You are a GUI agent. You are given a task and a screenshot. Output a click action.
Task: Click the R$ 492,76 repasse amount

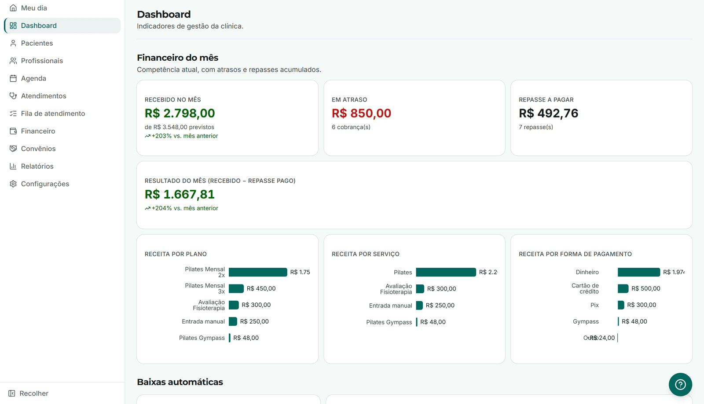[548, 113]
